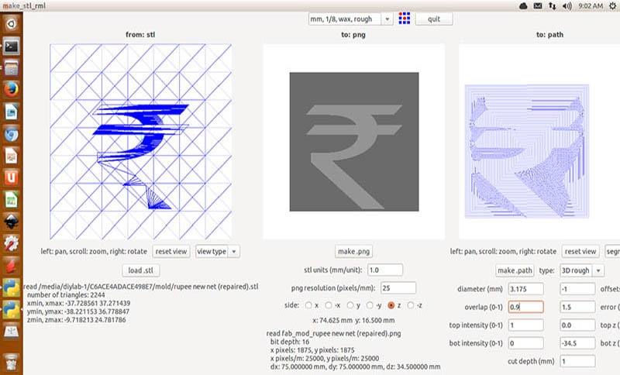Viewport: 620px width, 375px height.
Task: Click the quit button
Action: 434,19
